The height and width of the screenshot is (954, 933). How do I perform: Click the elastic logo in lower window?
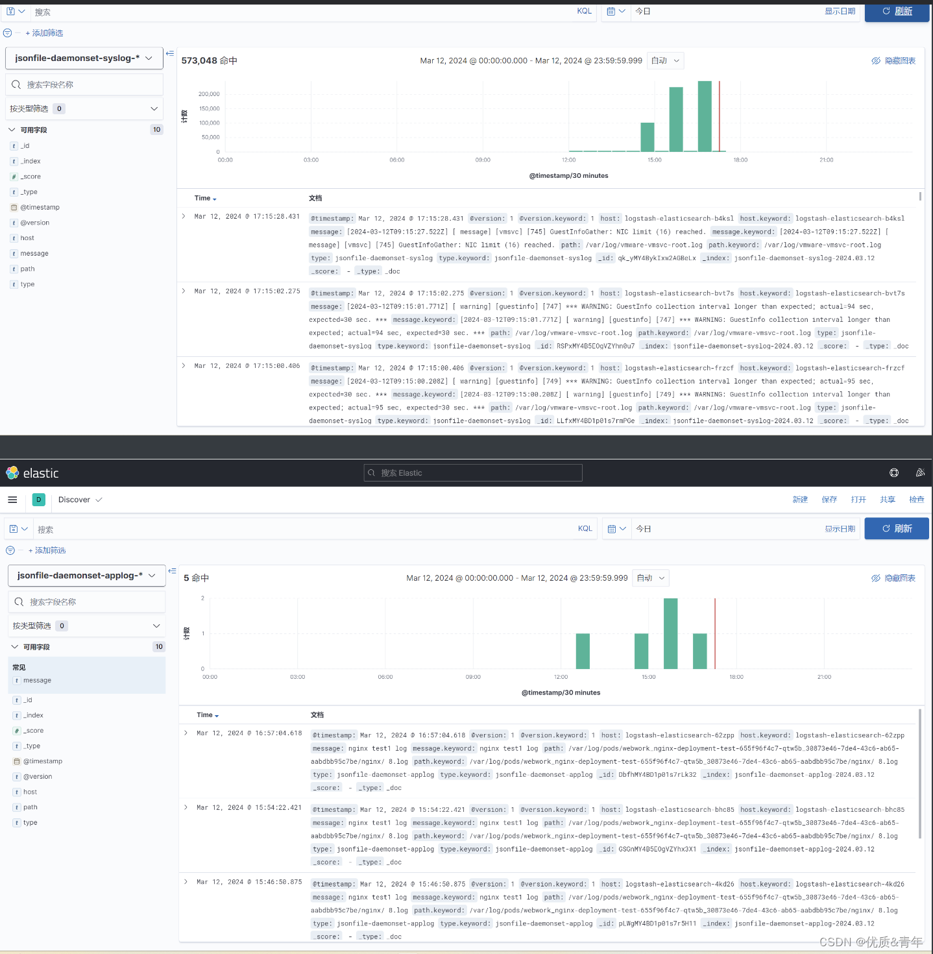[32, 473]
